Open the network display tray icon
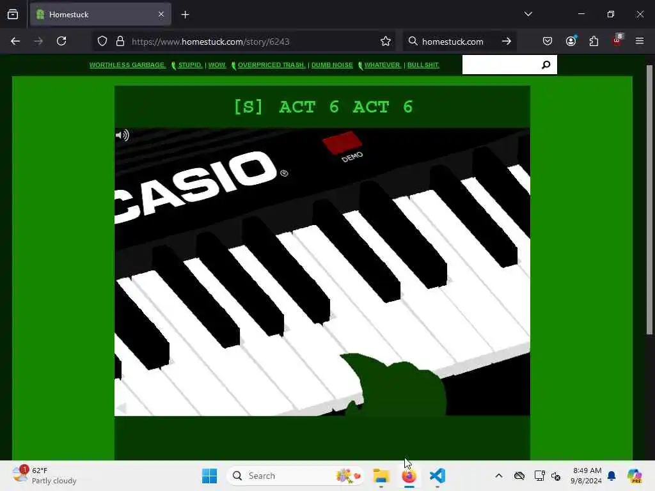The height and width of the screenshot is (491, 655). point(539,476)
